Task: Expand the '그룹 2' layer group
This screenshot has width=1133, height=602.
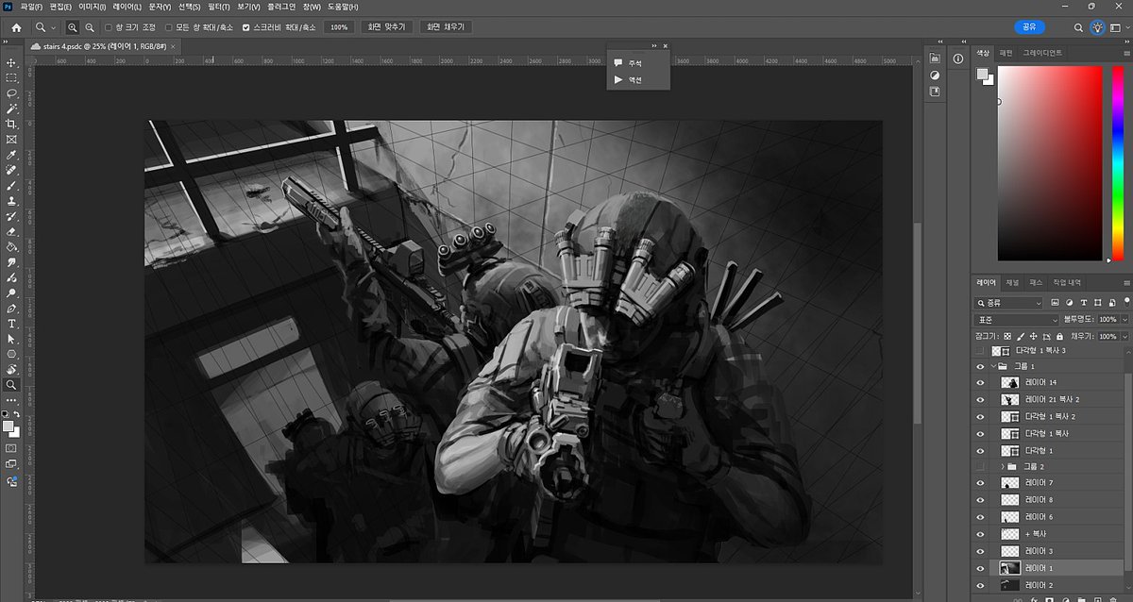Action: click(1002, 466)
